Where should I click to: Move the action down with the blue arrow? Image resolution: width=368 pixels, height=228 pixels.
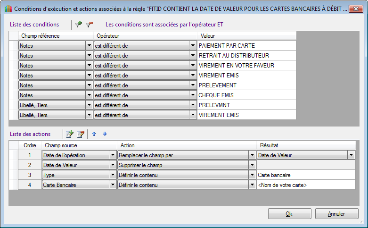tap(105, 134)
